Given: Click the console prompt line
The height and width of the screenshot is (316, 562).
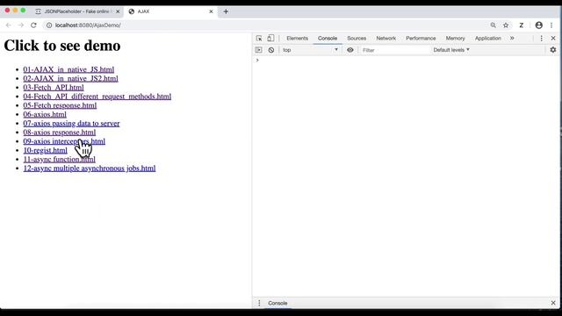Looking at the screenshot, I should tap(407, 61).
